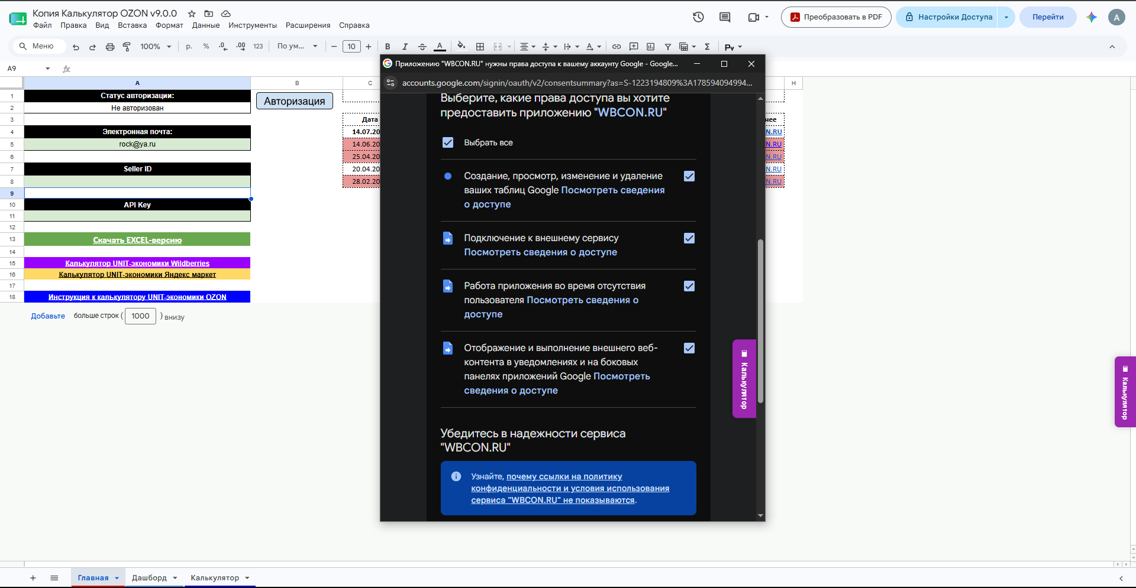Show all sheets list
This screenshot has height=588, width=1136.
pos(54,578)
